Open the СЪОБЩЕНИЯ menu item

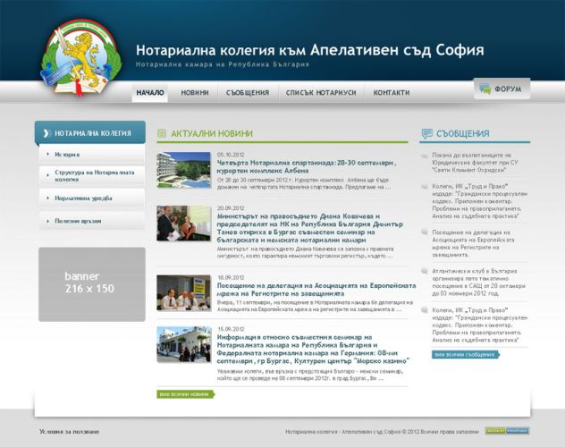[x=248, y=93]
